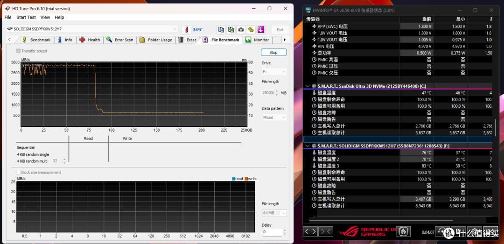This screenshot has height=244, width=504.
Task: Click the PMIC 高温 clock icon
Action: [314, 59]
